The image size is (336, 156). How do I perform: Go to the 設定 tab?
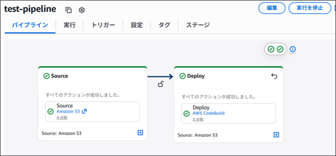(136, 25)
